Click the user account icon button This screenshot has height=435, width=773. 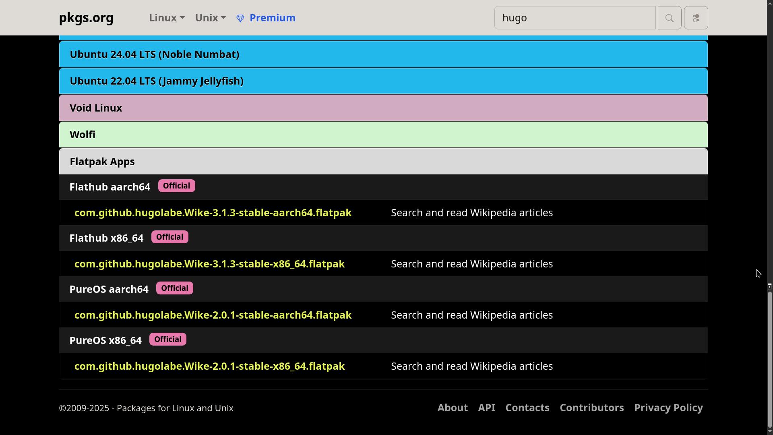click(x=696, y=18)
